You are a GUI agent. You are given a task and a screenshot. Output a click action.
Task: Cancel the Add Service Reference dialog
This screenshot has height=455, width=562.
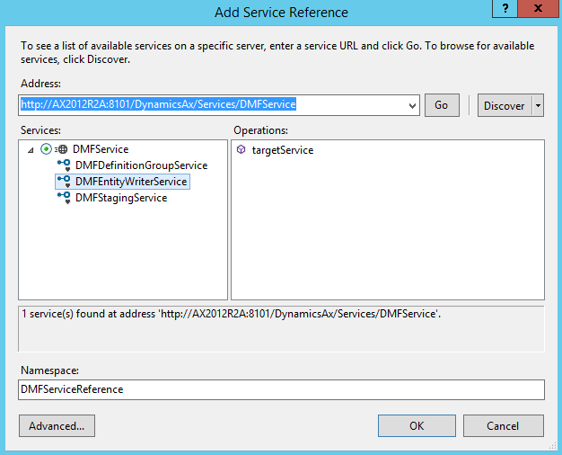503,425
